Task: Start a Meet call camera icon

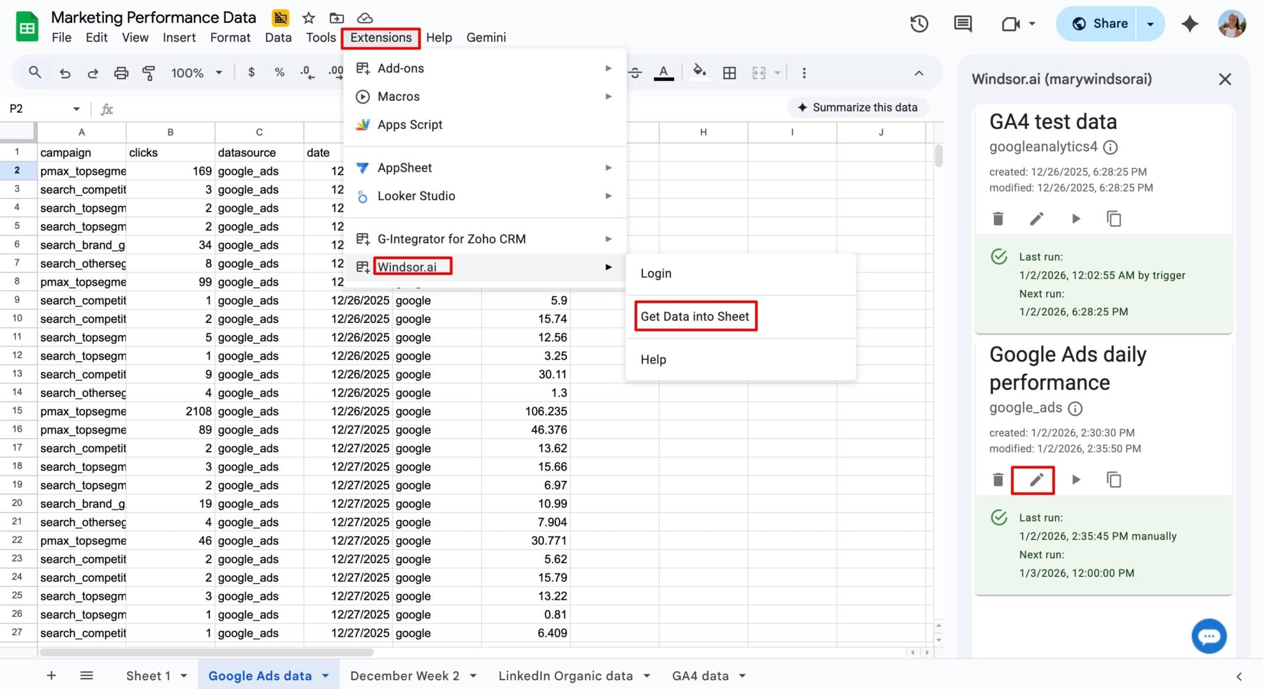Action: [1011, 24]
